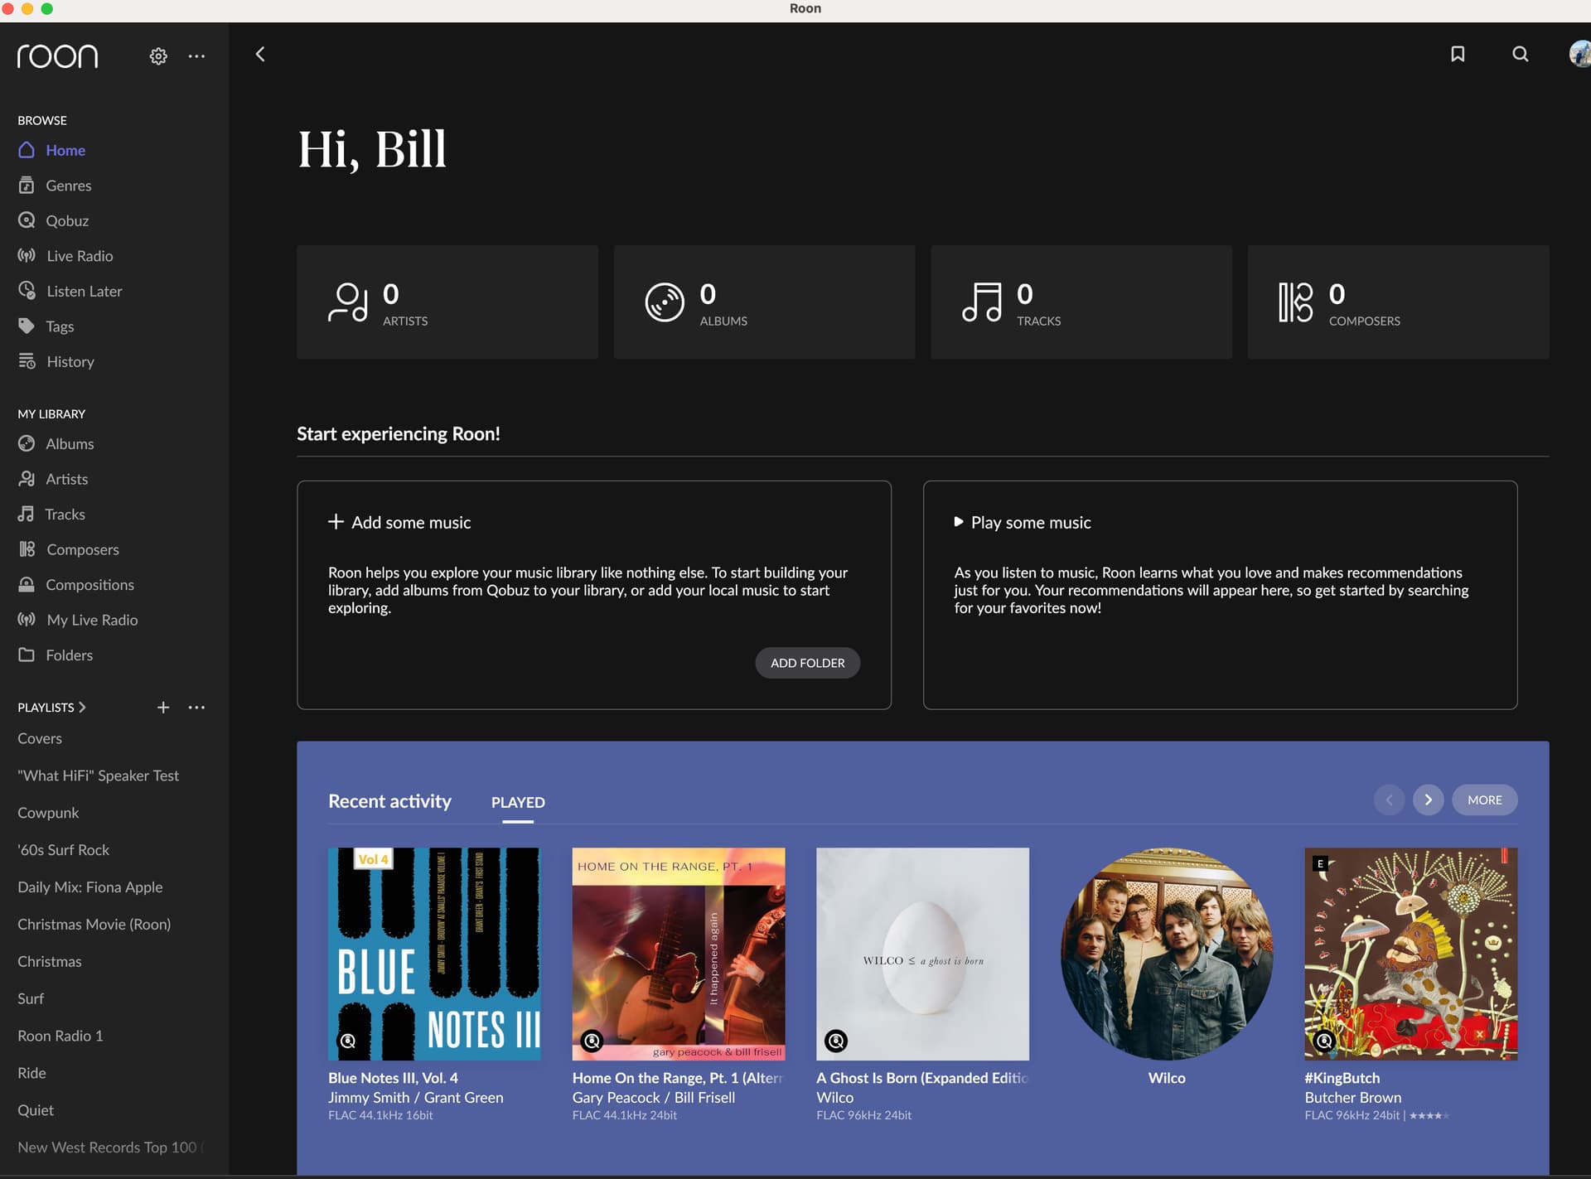Open bookmarks icon in top bar

coord(1458,54)
